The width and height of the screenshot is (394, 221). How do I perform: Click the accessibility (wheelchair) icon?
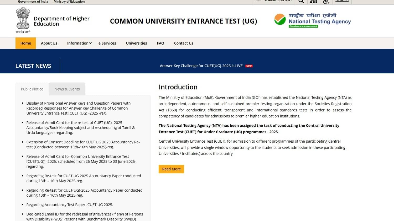[326, 2]
